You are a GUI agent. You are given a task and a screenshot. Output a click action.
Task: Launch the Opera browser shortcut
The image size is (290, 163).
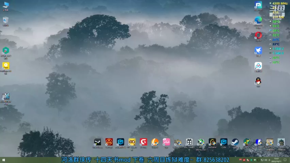tap(258, 37)
